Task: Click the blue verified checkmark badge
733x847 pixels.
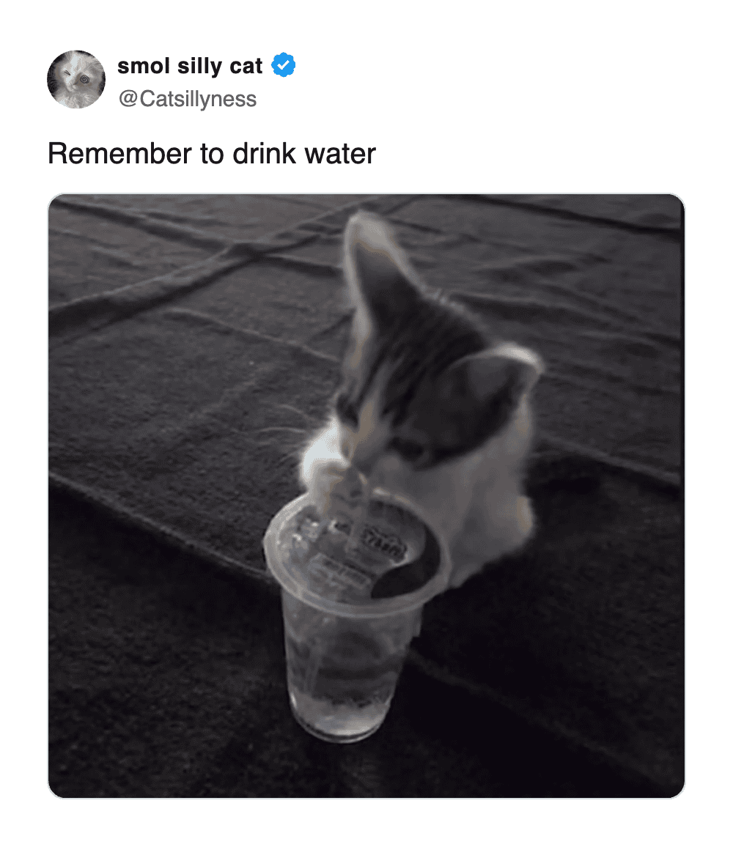Action: click(284, 66)
